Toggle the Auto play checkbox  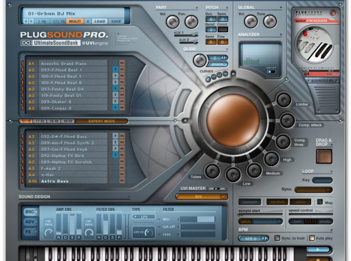[x=312, y=238]
